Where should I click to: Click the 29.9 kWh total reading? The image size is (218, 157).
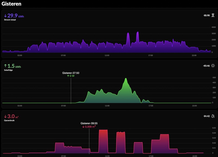click(13, 16)
